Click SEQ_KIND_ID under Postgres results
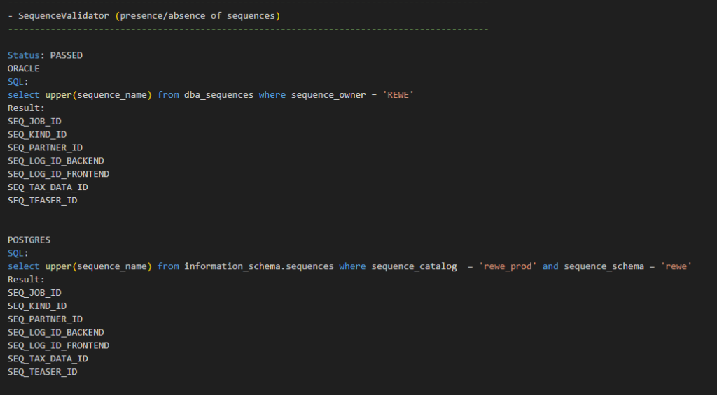 point(37,306)
